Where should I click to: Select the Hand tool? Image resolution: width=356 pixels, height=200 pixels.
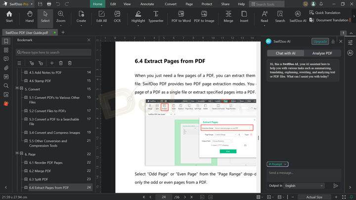[30, 17]
